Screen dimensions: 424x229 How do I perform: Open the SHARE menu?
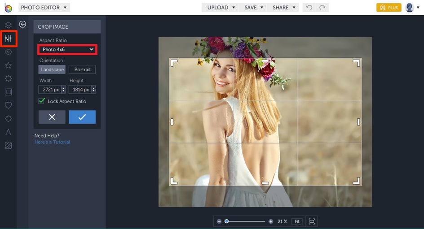coord(283,8)
